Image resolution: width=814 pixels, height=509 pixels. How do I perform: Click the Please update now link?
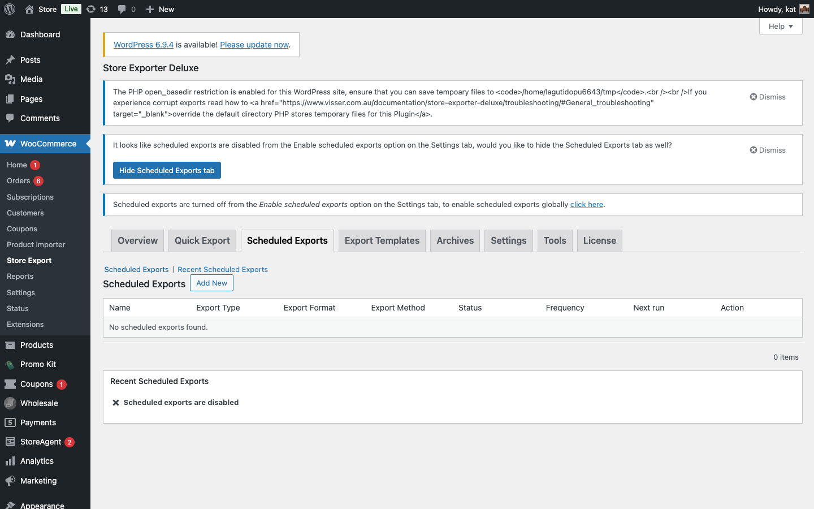tap(254, 44)
